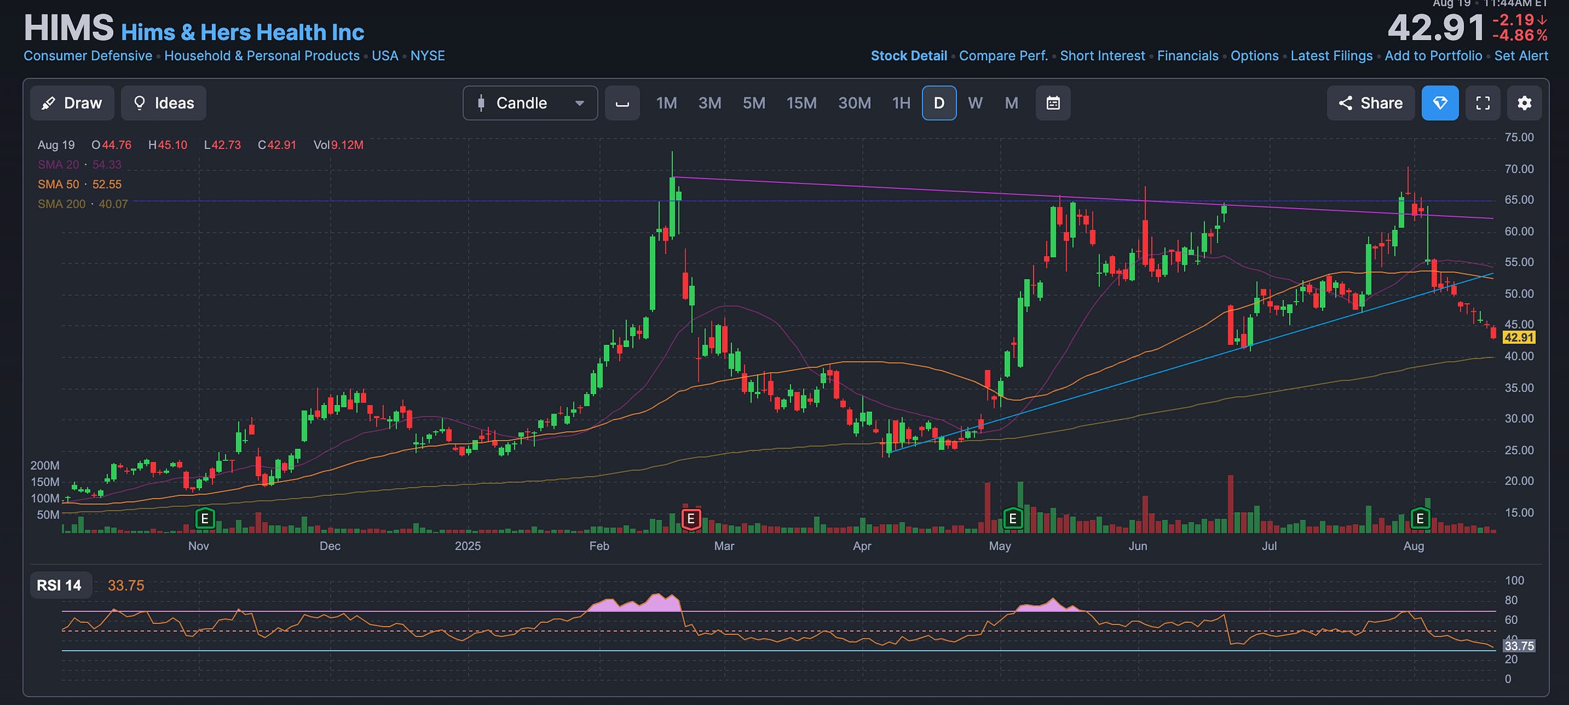Click the blue diamond premium icon
This screenshot has width=1569, height=705.
[x=1440, y=103]
